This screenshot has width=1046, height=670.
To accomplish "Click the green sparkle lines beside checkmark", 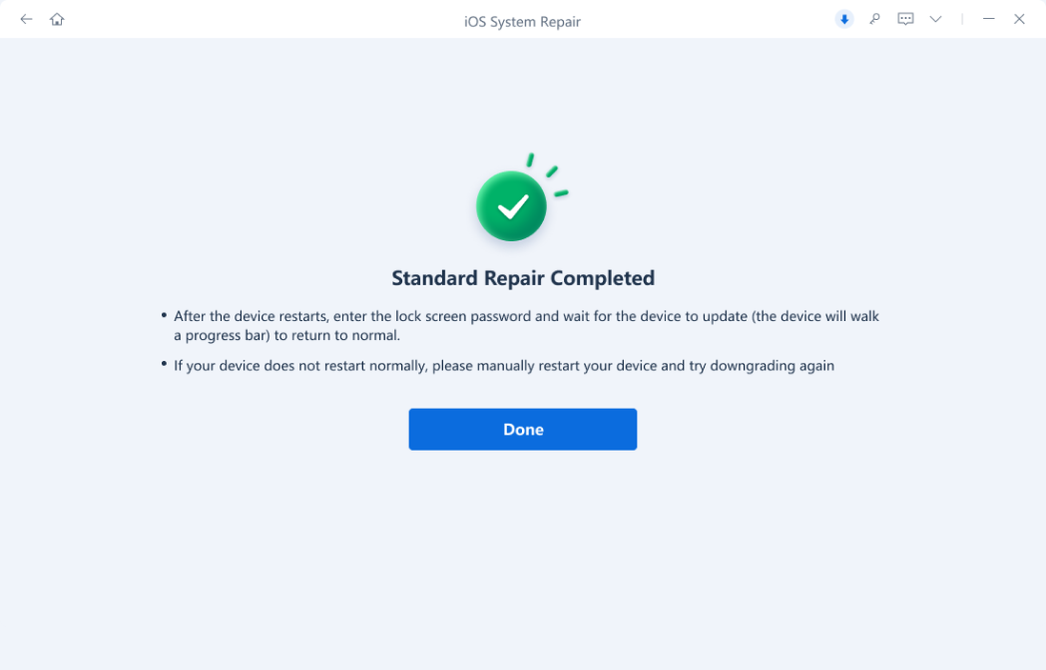I will click(x=548, y=174).
